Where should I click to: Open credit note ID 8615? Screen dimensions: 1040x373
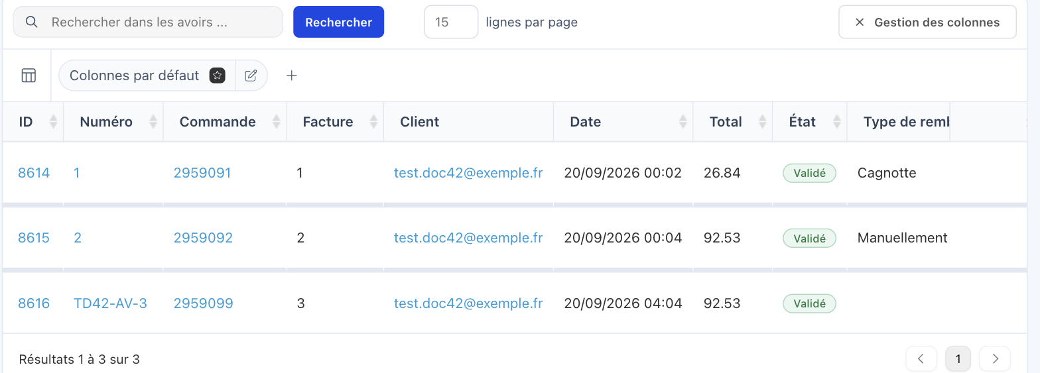[34, 238]
